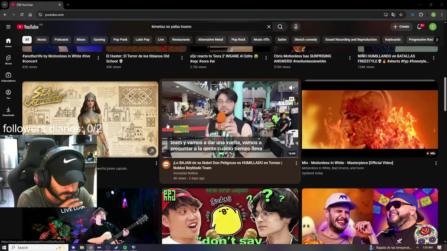
Task: Open OBS Studio from the taskbar
Action: pyautogui.click(x=108, y=248)
